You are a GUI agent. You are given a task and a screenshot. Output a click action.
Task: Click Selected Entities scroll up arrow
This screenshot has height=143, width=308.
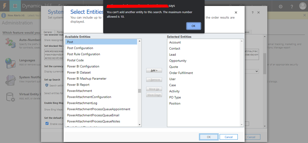(241, 41)
